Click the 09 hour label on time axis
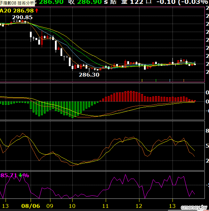209x211 pixels. tap(50, 206)
